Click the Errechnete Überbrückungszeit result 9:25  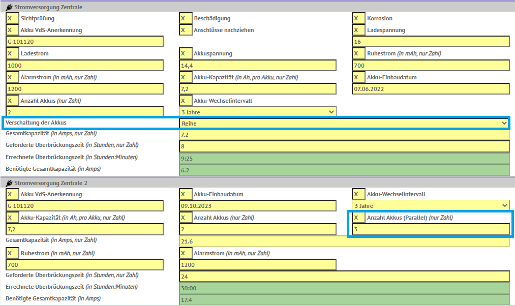[344, 159]
